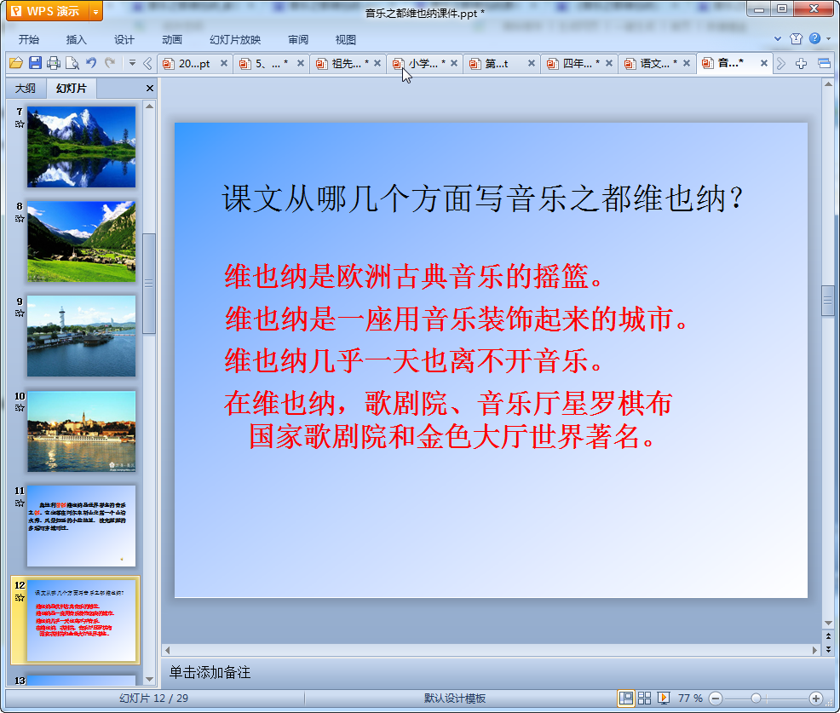Click the Print icon
Image resolution: width=840 pixels, height=713 pixels.
[54, 63]
